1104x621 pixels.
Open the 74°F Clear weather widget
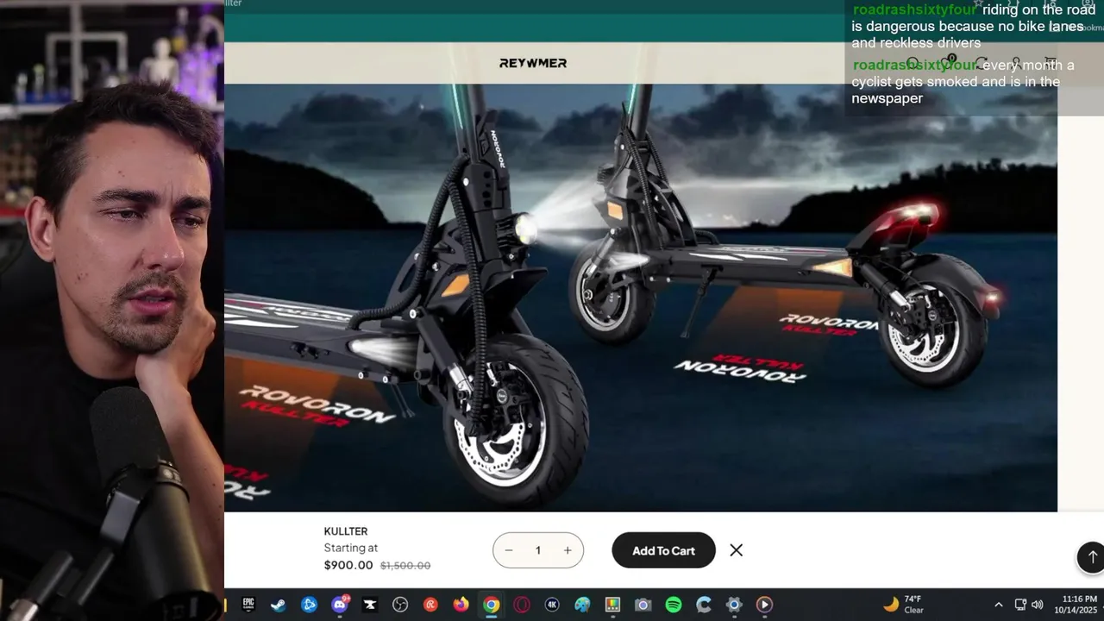pos(903,605)
